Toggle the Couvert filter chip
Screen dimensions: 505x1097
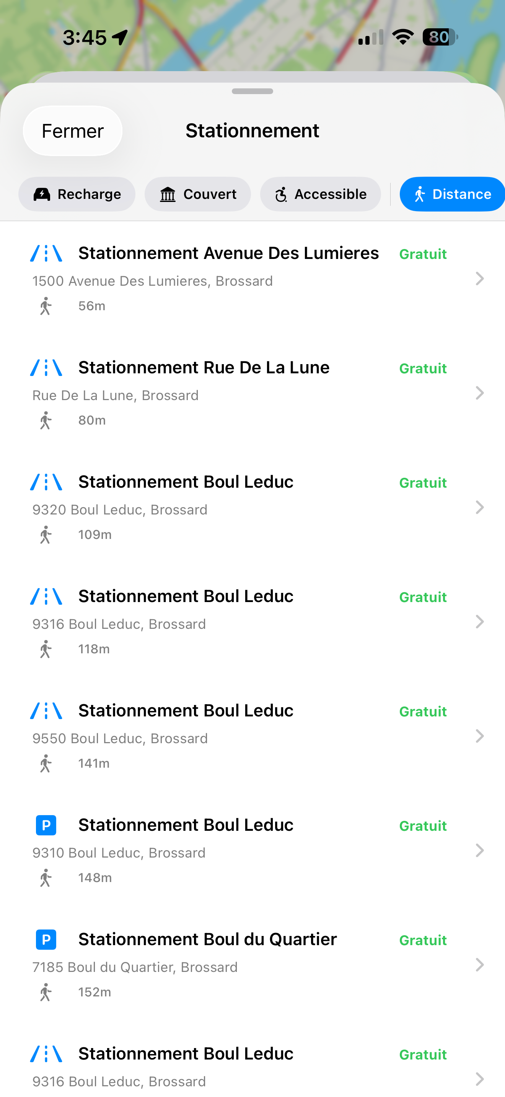pos(197,194)
